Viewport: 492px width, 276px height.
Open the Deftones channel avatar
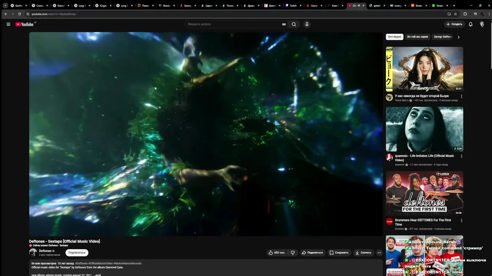point(33,252)
